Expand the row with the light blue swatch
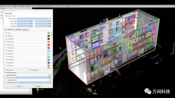Screen dimensions: 175x98 (x=5, y=50)
